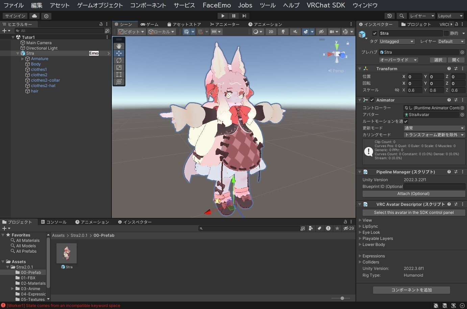Toggle the Apply Root Motion checkbox
This screenshot has height=309, width=467.
point(406,121)
